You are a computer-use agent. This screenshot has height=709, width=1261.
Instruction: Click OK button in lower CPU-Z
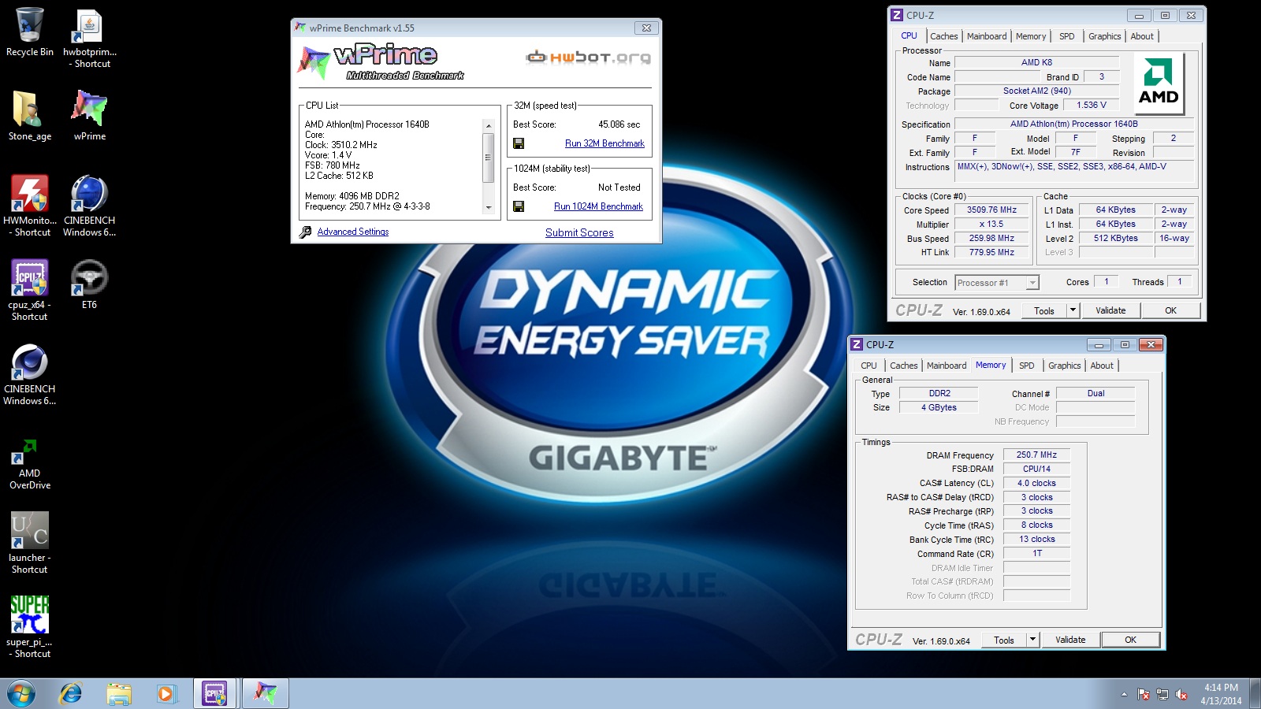1130,640
